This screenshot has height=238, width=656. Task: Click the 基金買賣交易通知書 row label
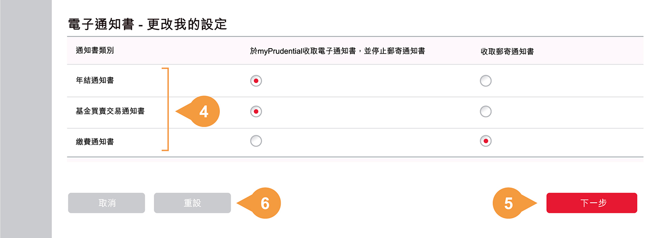pyautogui.click(x=110, y=111)
